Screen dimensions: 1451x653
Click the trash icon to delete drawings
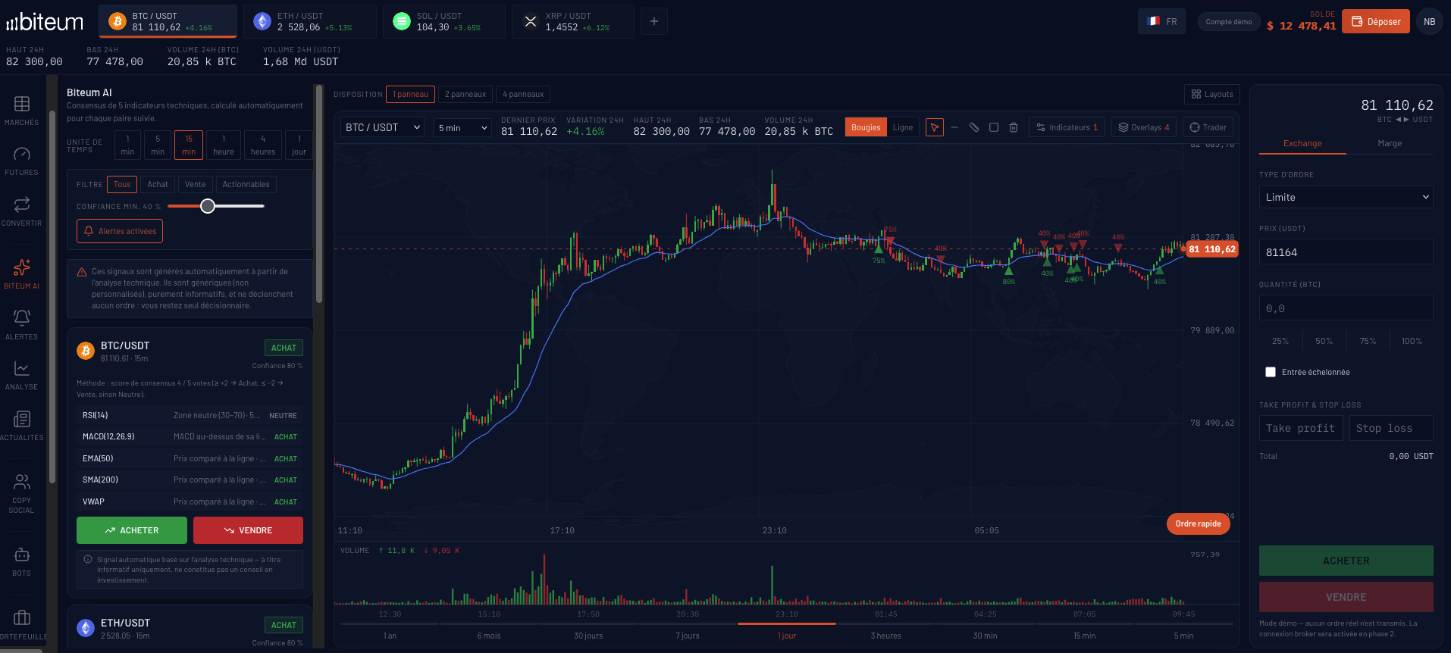click(x=1014, y=127)
